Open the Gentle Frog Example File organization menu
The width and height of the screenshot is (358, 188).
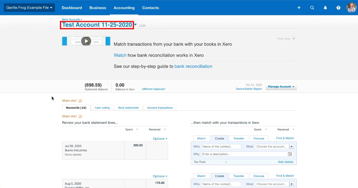29,8
